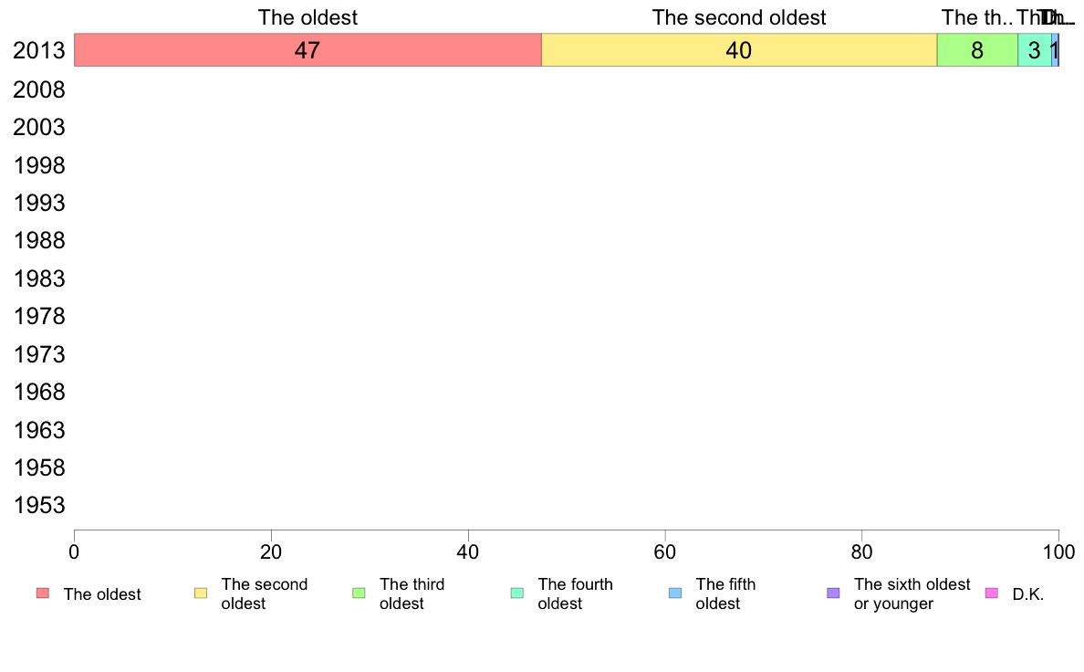1084x672 pixels.
Task: Select the yellow bar segment showing 40
Action: tap(739, 50)
